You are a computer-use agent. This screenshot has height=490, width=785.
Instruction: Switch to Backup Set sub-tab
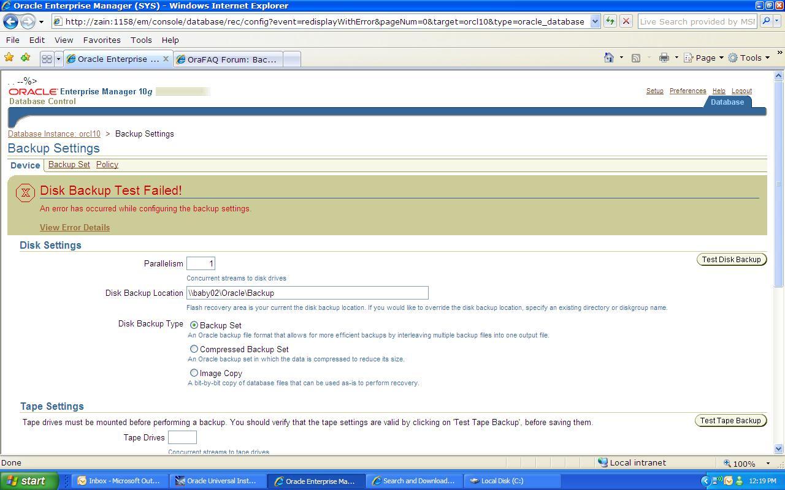click(69, 164)
